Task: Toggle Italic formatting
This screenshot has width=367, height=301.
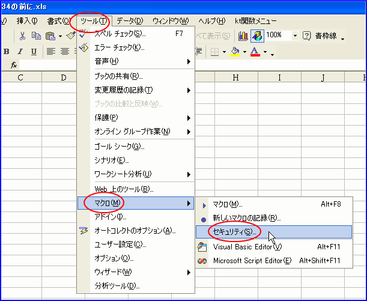Action: pos(20,51)
